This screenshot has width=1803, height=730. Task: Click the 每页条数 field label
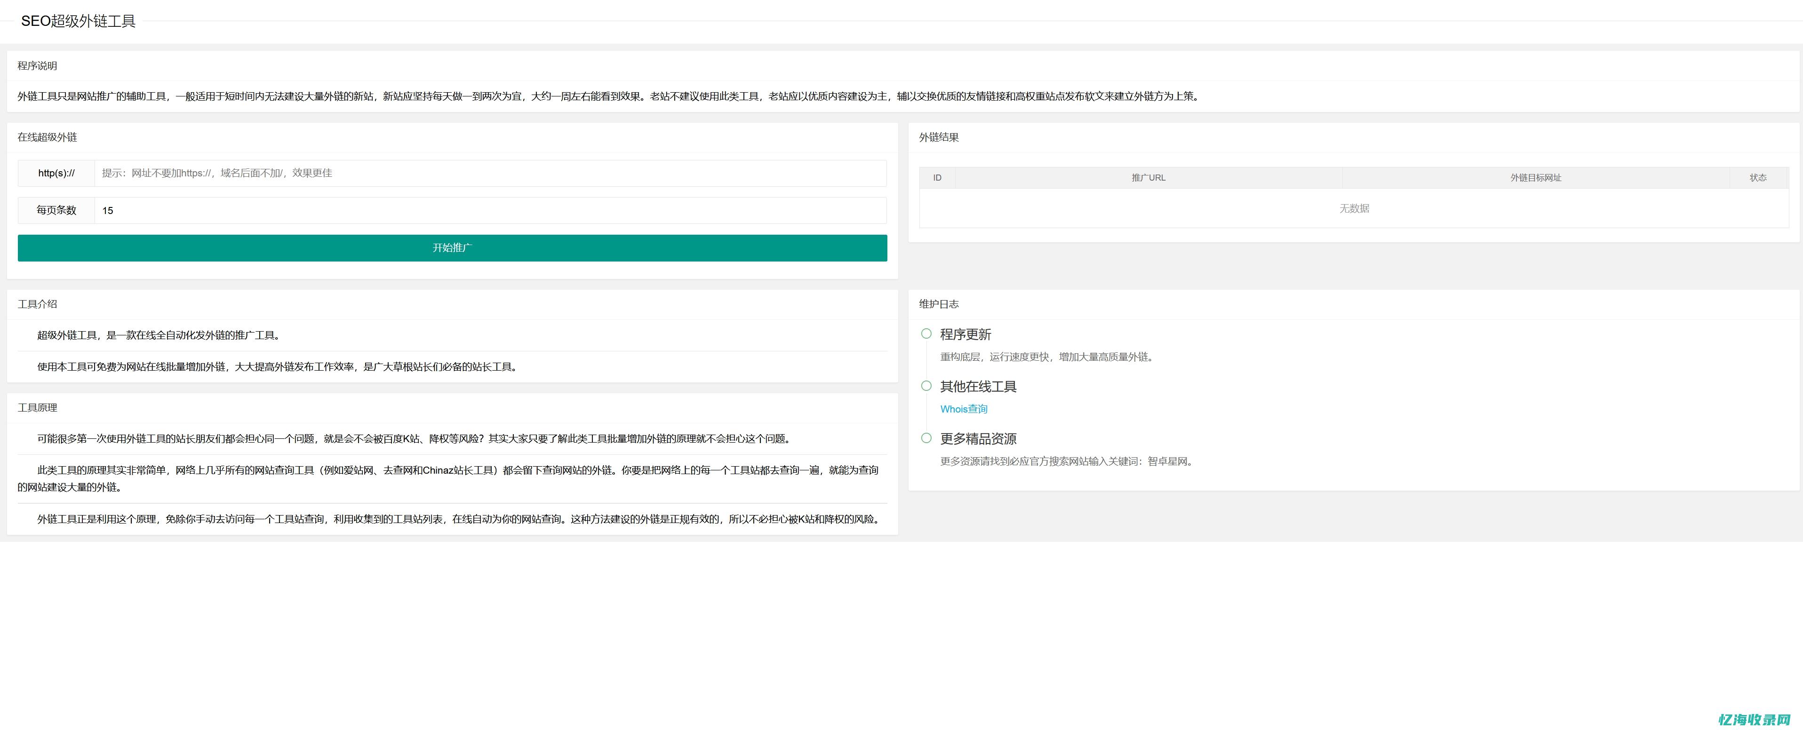click(56, 210)
